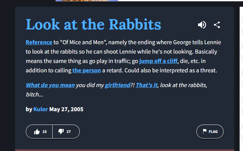Screen dimensions: 243x151
Task: Follow the "Reference" link
Action: pyautogui.click(x=39, y=43)
